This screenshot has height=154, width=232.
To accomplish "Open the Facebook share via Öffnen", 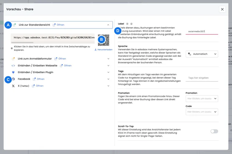I will [x=39, y=79].
